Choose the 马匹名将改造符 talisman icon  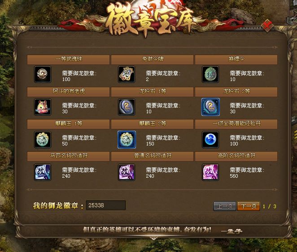coord(43,172)
